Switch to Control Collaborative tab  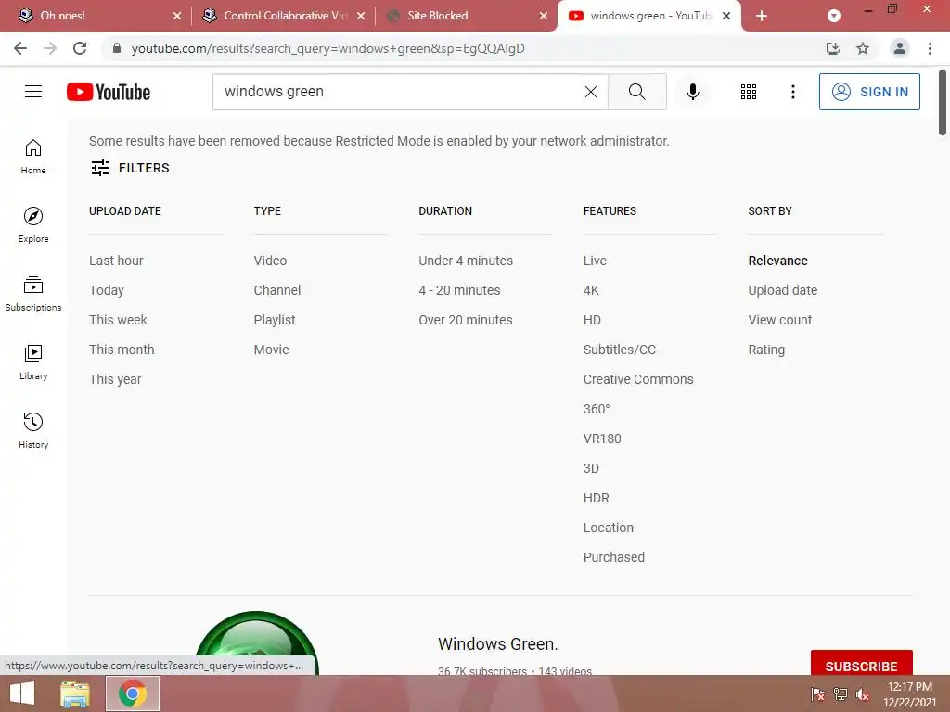coord(282,16)
